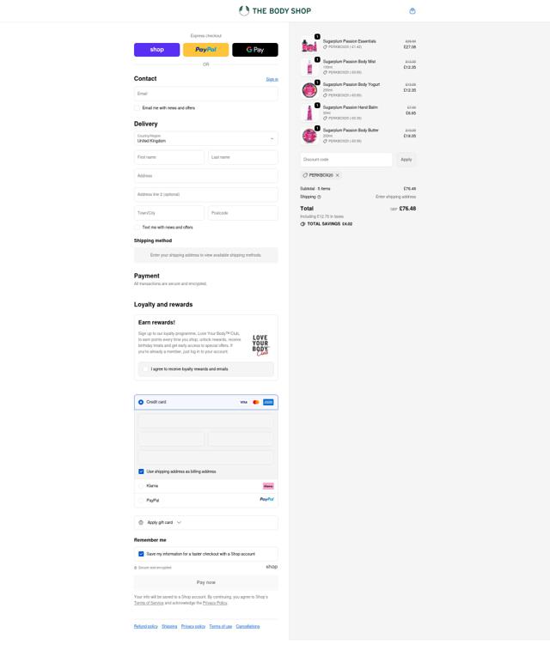Open the Refund policy link
Image resolution: width=550 pixels, height=663 pixels.
[146, 626]
